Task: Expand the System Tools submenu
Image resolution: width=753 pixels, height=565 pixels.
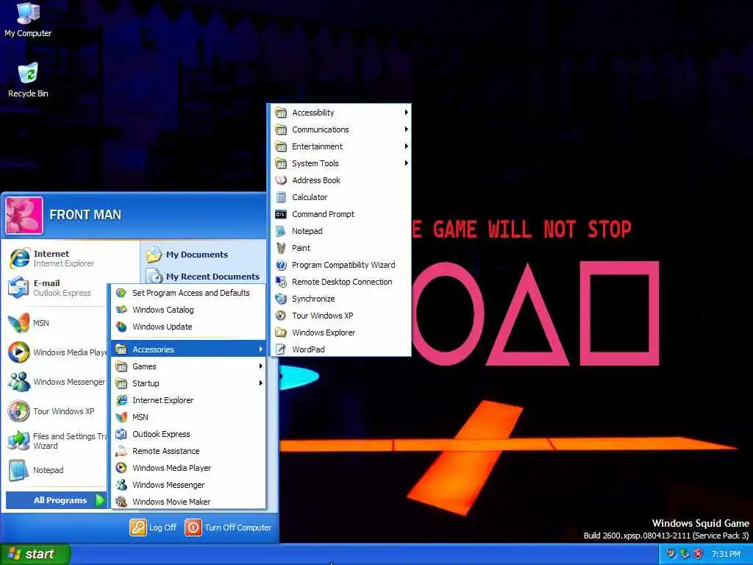Action: pos(341,163)
